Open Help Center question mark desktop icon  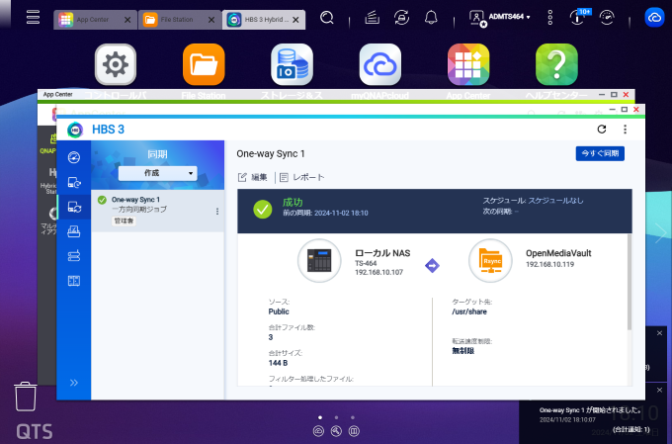(x=556, y=64)
